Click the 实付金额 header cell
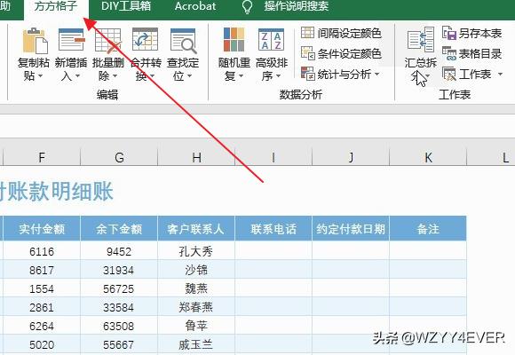515x355 pixels. pyautogui.click(x=42, y=229)
